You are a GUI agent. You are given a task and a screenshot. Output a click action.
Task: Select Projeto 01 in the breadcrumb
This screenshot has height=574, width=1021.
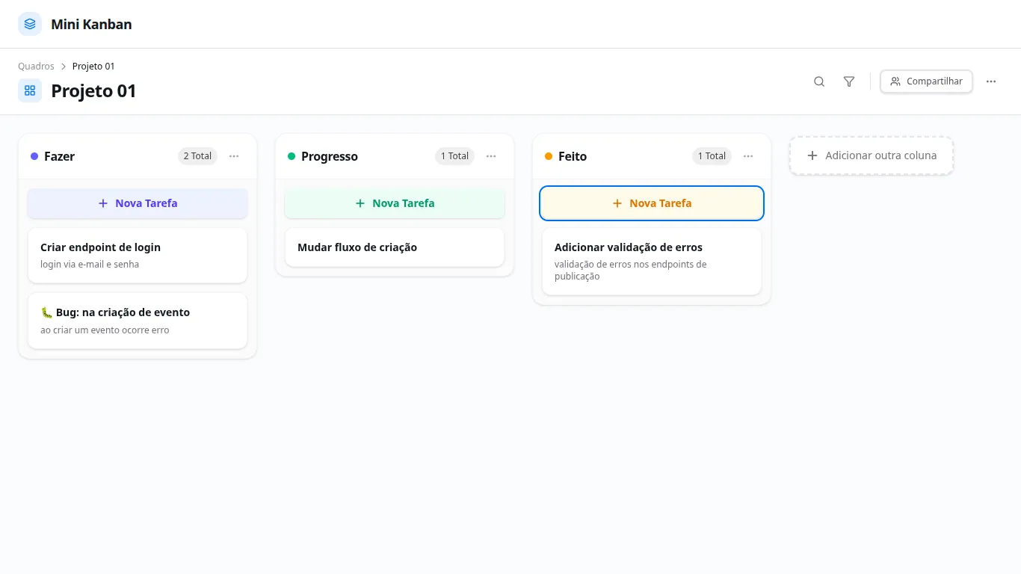(x=93, y=67)
